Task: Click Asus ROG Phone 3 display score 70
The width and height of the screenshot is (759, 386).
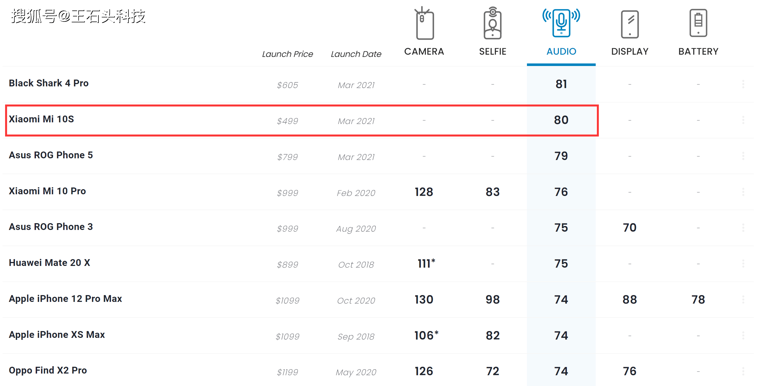Action: pyautogui.click(x=630, y=228)
